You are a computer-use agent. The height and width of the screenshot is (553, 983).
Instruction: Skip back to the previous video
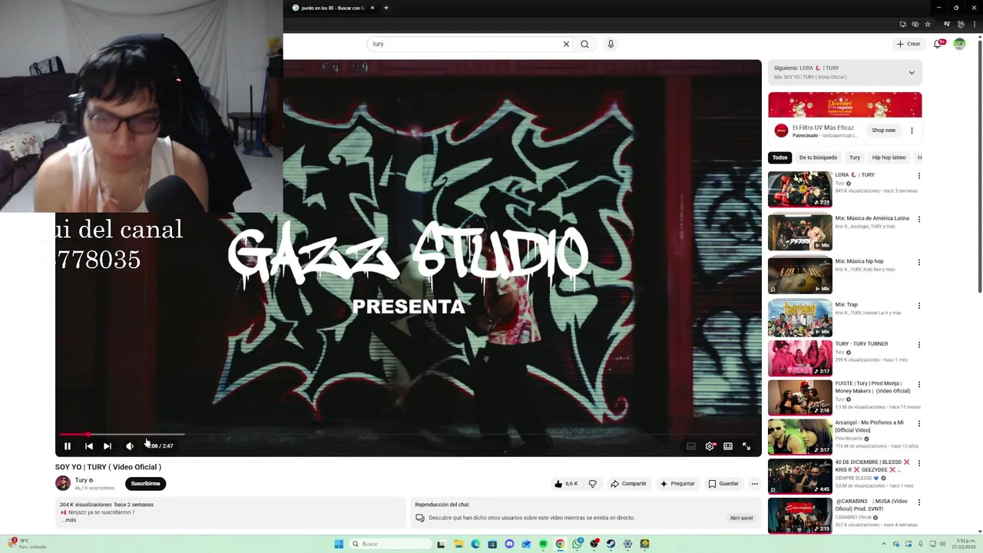(x=88, y=446)
